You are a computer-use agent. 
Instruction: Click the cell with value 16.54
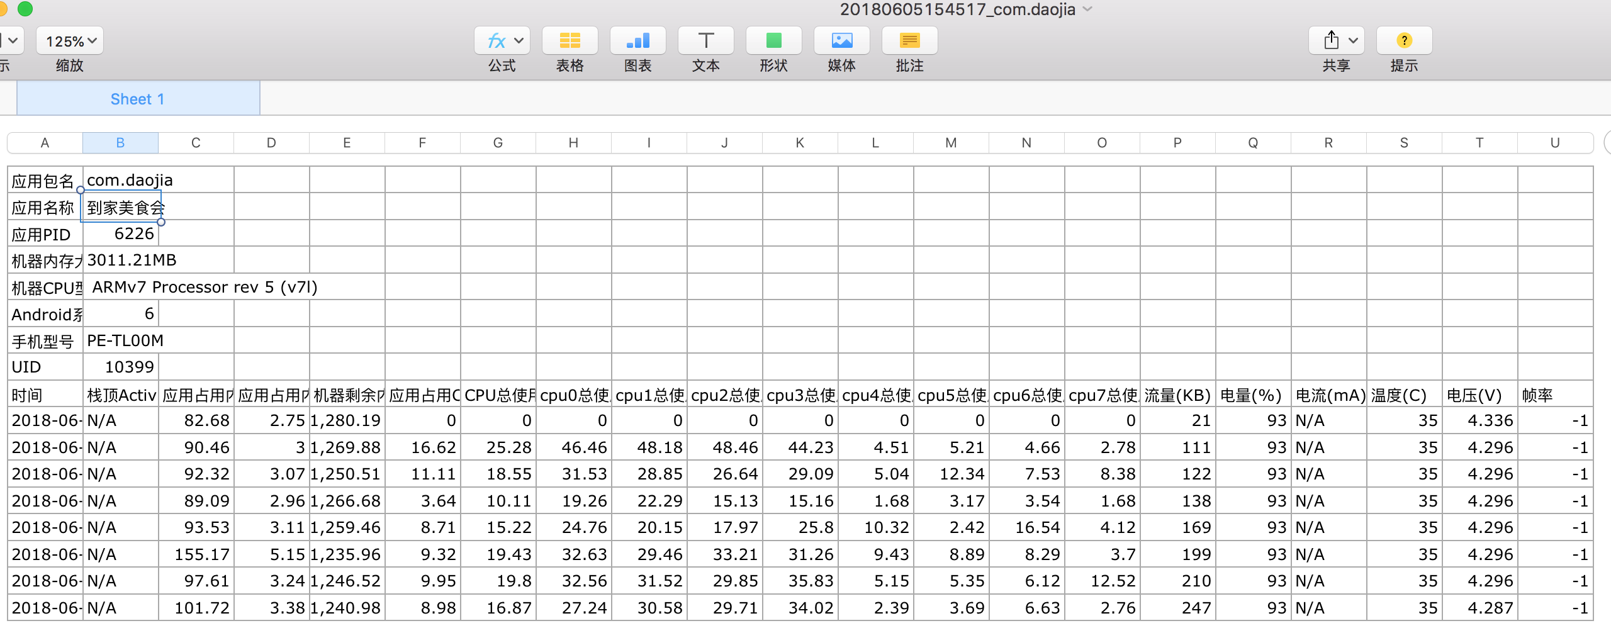click(1026, 527)
